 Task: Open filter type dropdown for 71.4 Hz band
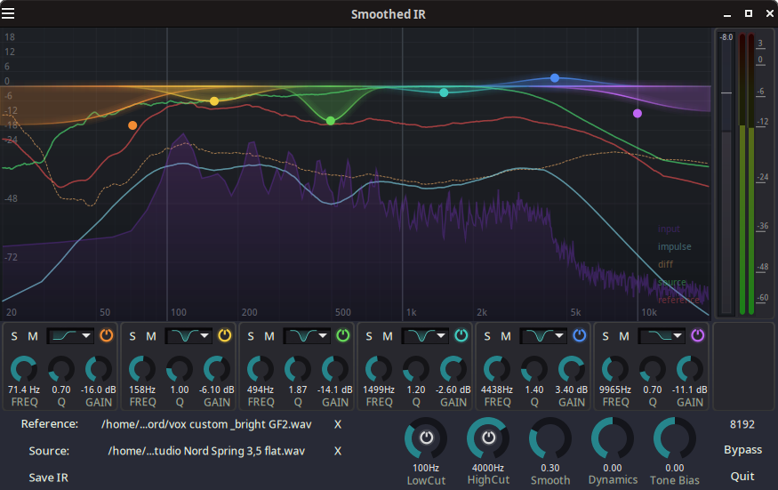(70, 336)
